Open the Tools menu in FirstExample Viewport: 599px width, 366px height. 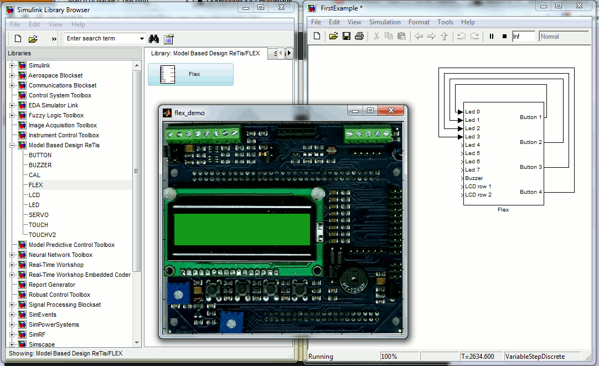point(445,22)
